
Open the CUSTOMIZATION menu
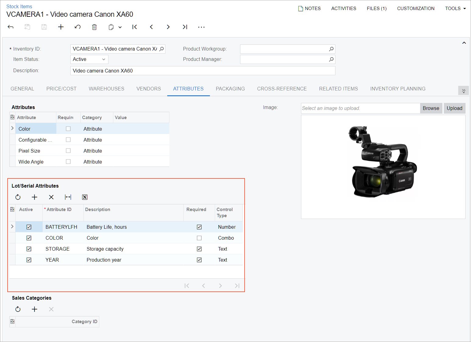[x=416, y=9]
